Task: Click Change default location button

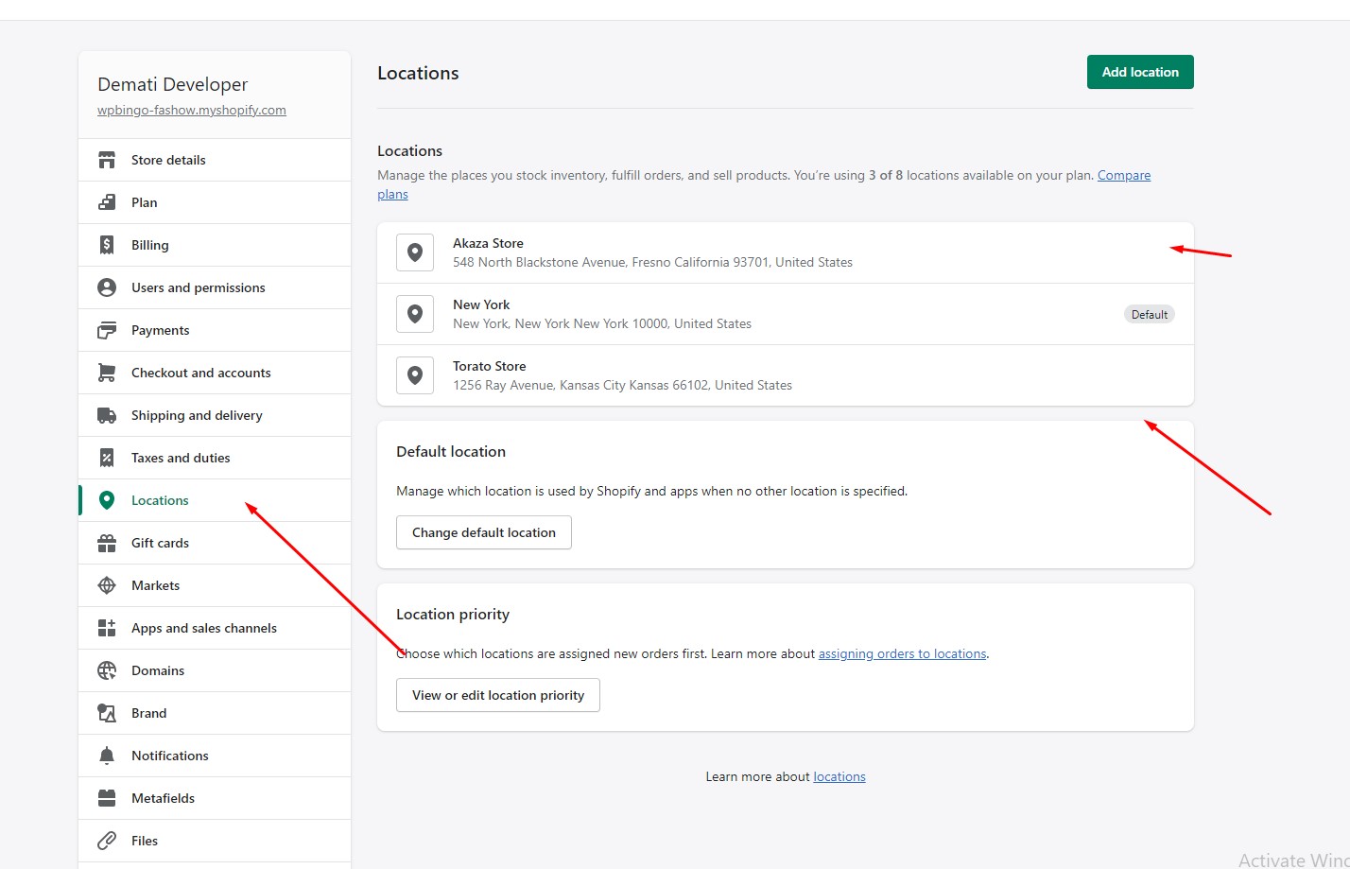Action: point(484,532)
